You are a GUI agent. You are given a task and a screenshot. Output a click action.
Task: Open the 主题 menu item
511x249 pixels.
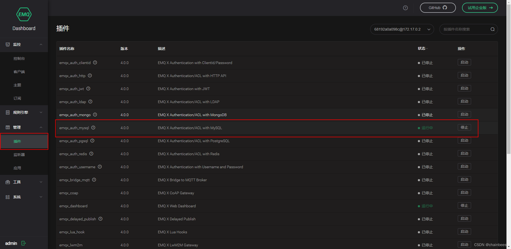[x=24, y=85]
